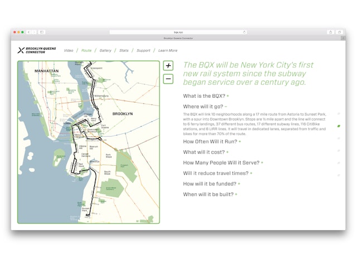Expand "When will it be built?"
The width and height of the screenshot is (357, 268).
210,194
